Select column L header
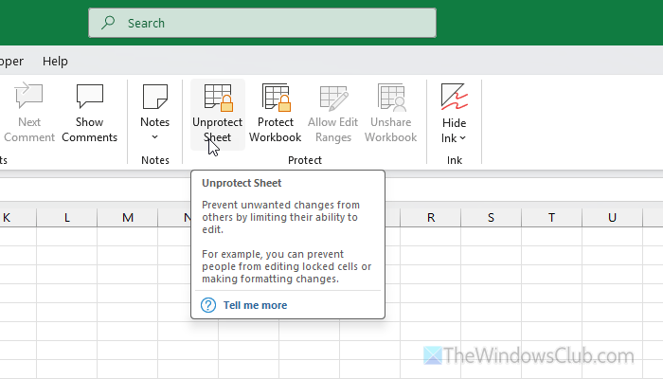663x379 pixels. [x=67, y=218]
